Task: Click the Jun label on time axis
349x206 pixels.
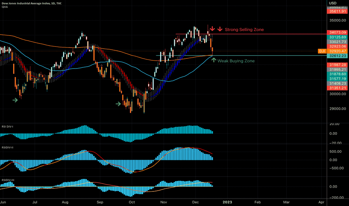Action: (x=3, y=202)
